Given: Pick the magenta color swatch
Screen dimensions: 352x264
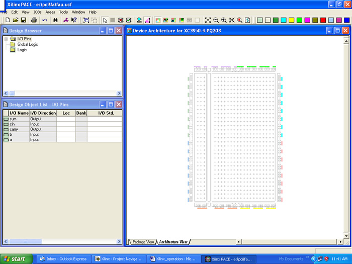Looking at the screenshot, I should [x=307, y=20].
